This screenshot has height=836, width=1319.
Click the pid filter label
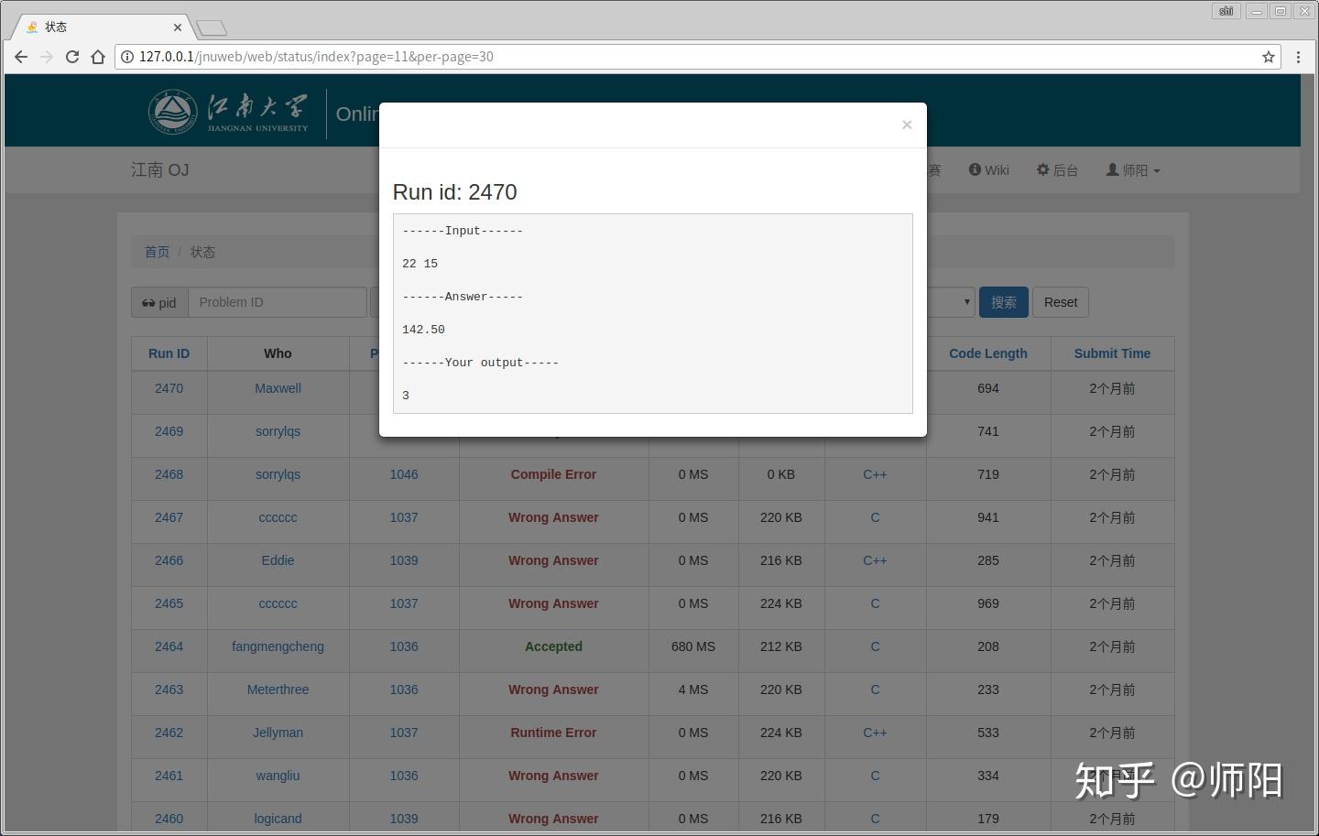pos(159,302)
